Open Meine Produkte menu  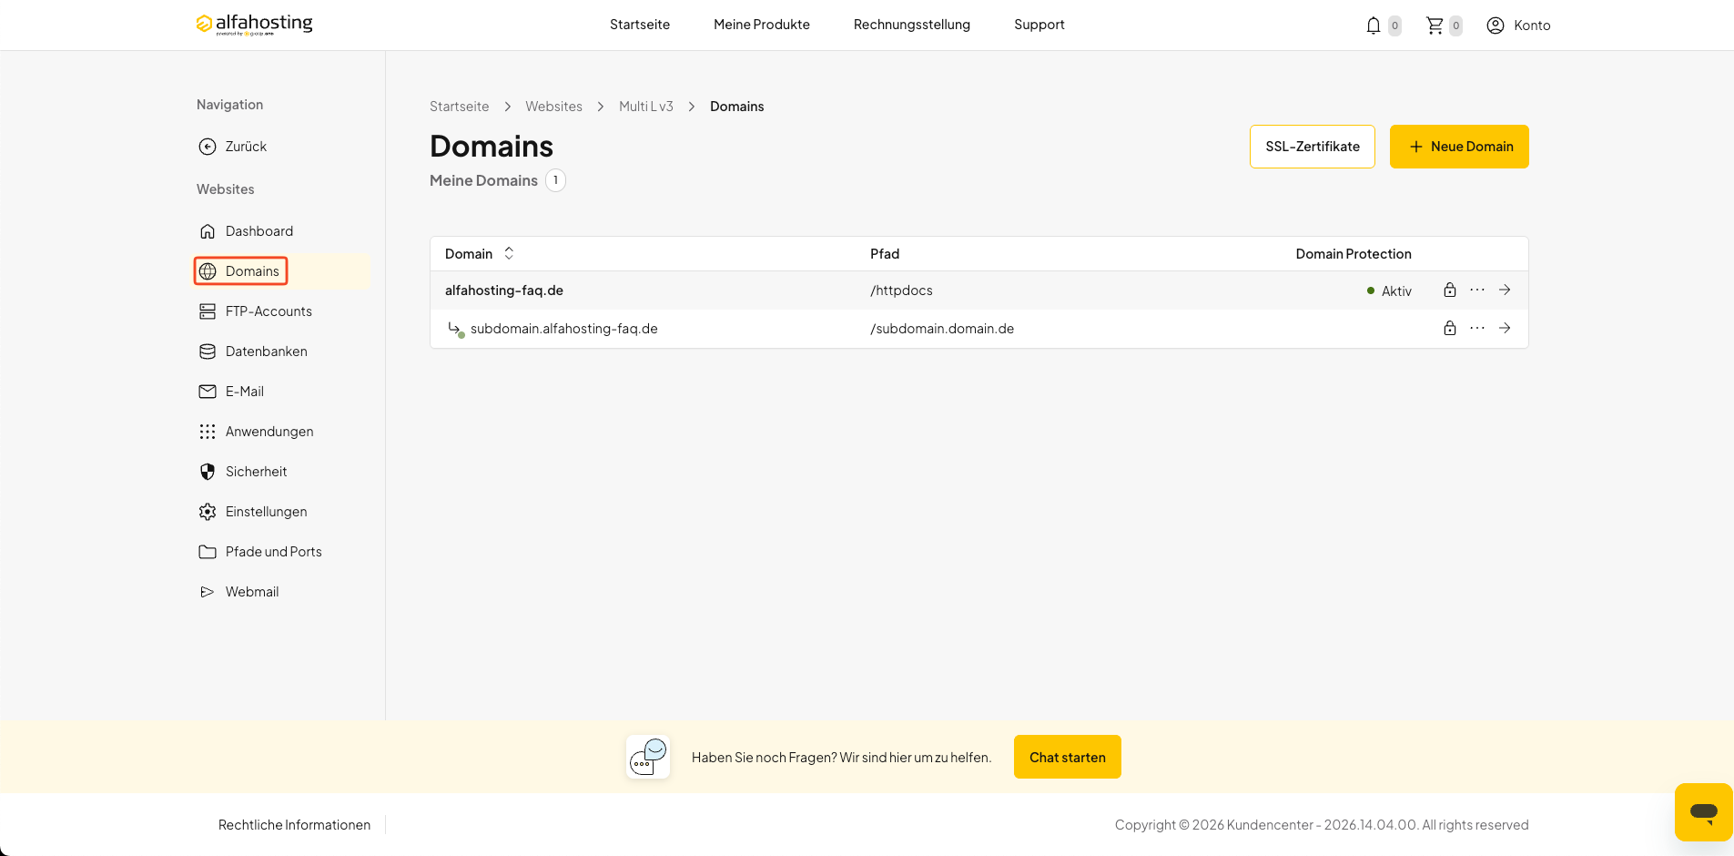762,25
